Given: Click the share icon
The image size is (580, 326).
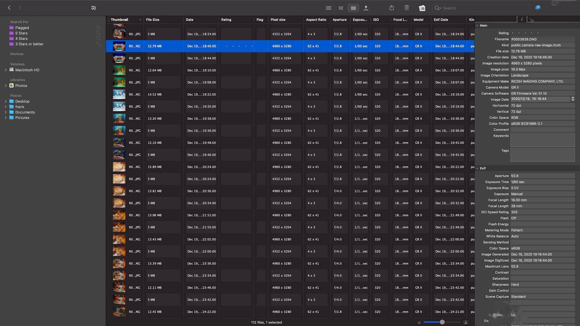Looking at the screenshot, I should point(391,8).
